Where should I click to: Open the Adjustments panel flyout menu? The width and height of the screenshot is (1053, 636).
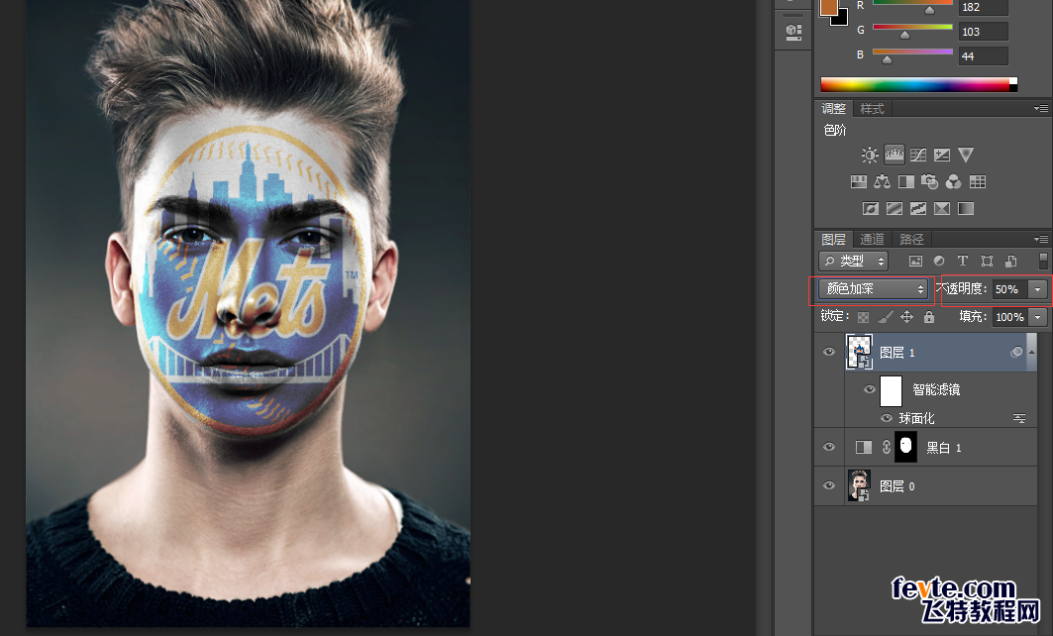[x=1041, y=108]
